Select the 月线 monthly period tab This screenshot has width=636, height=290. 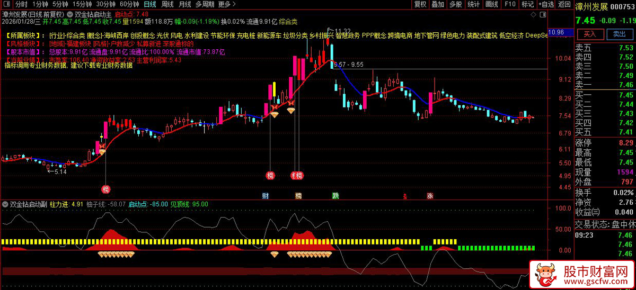pyautogui.click(x=185, y=4)
